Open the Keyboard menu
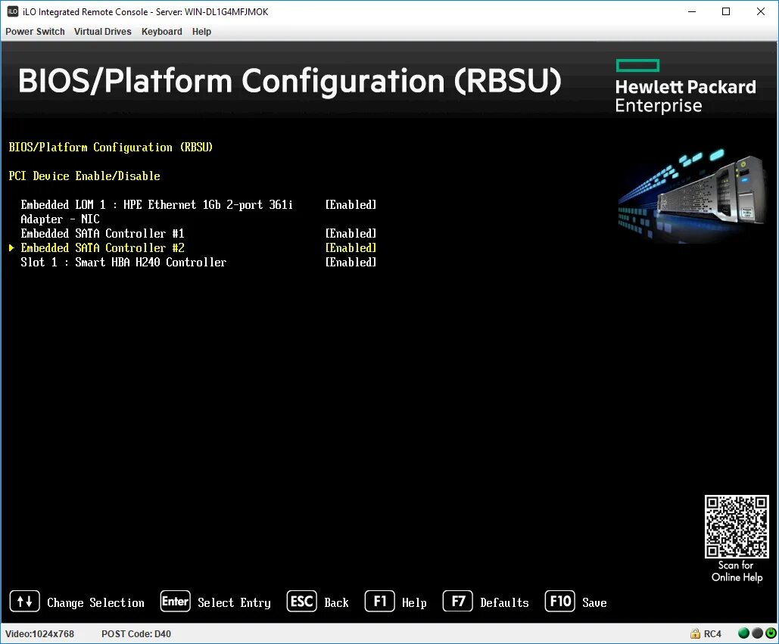This screenshot has width=779, height=644. [161, 31]
